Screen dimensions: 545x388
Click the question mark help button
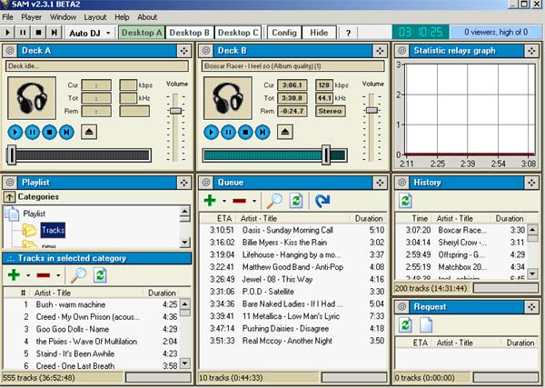point(348,33)
